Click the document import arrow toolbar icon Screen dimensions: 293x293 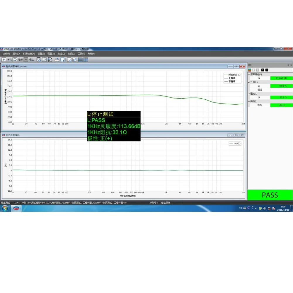pos(50,59)
